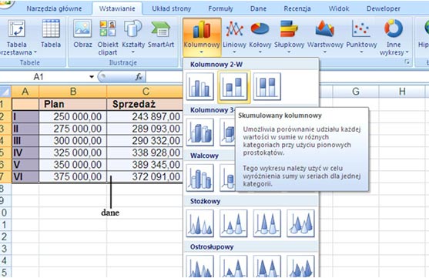
Task: Select first Walcowy cylinder chart thumbnail
Action: pyautogui.click(x=200, y=178)
